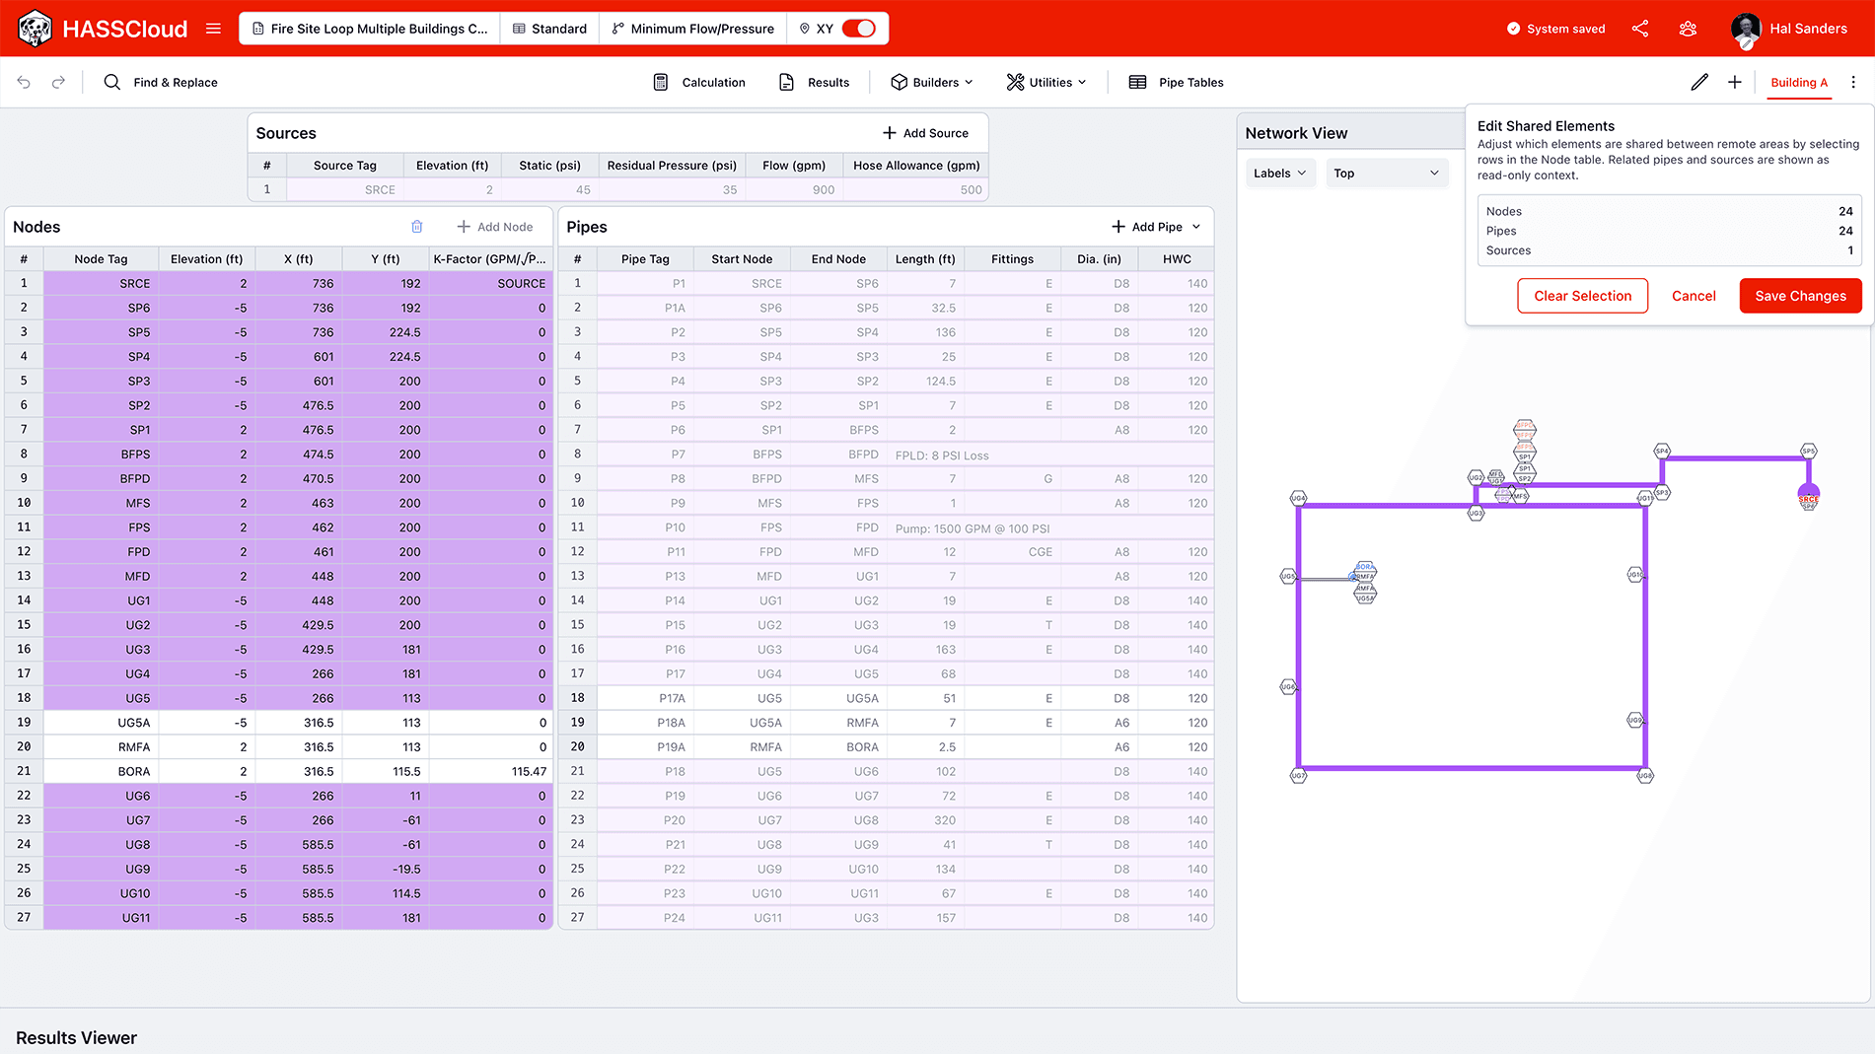
Task: Click the Hal Sanders profile avatar
Action: [1746, 29]
